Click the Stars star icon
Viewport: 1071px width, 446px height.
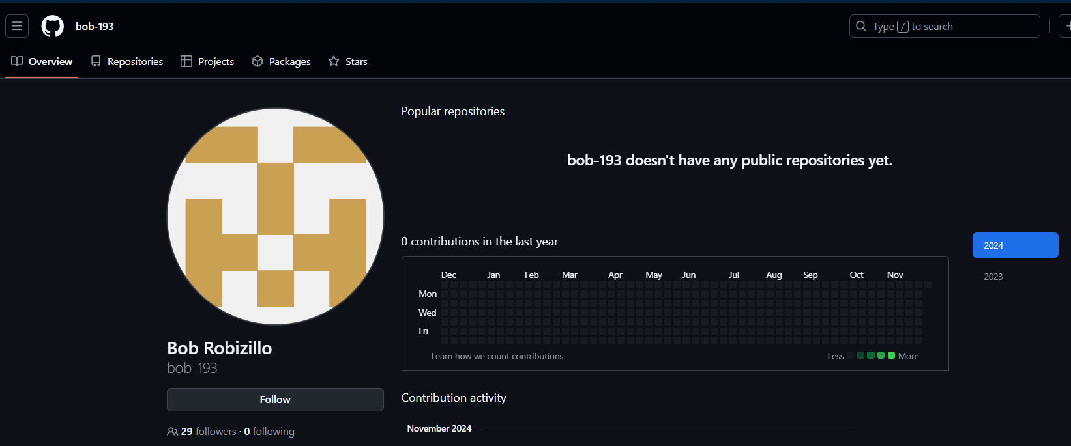334,61
